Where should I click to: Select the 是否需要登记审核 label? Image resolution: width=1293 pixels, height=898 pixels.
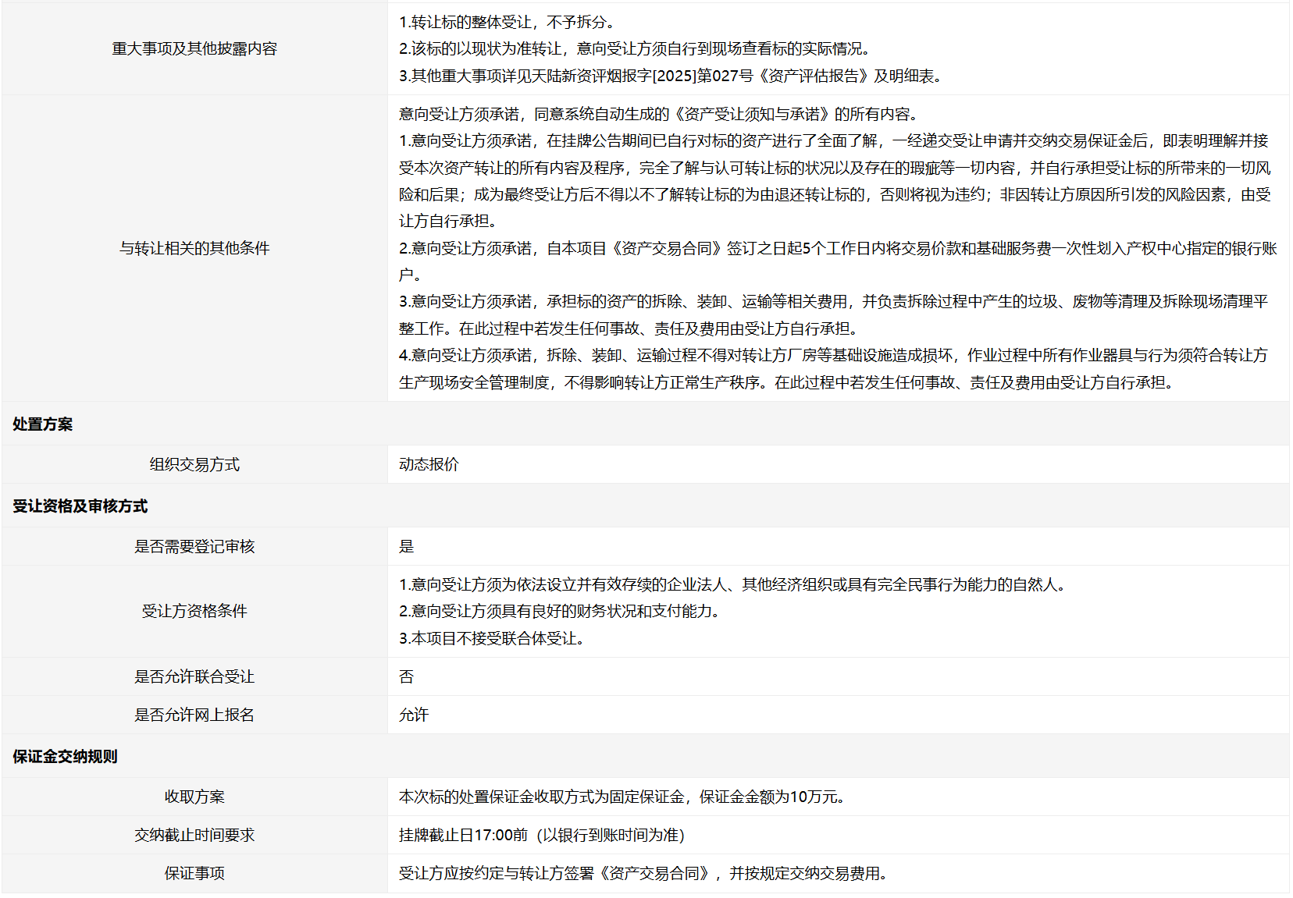click(x=194, y=546)
